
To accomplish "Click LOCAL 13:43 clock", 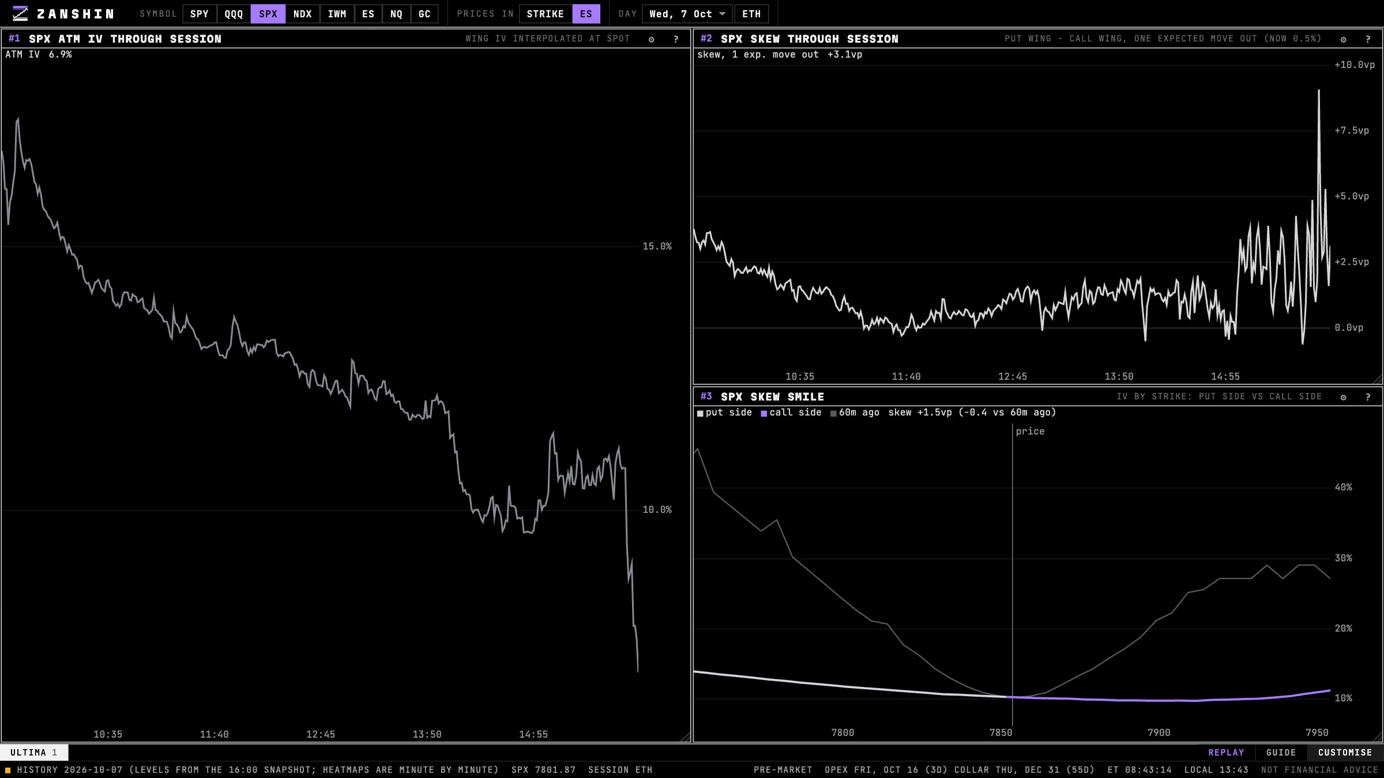I will point(1217,770).
